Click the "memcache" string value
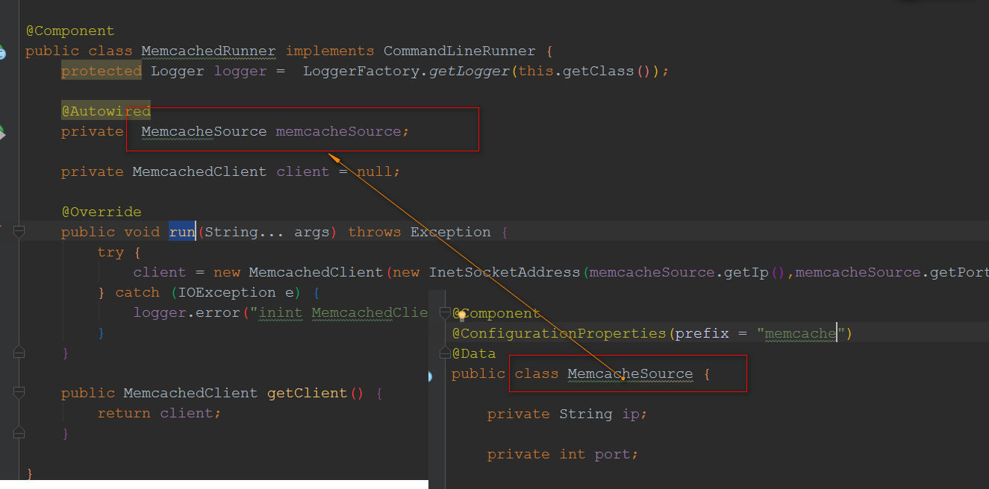989x489 pixels. click(800, 333)
